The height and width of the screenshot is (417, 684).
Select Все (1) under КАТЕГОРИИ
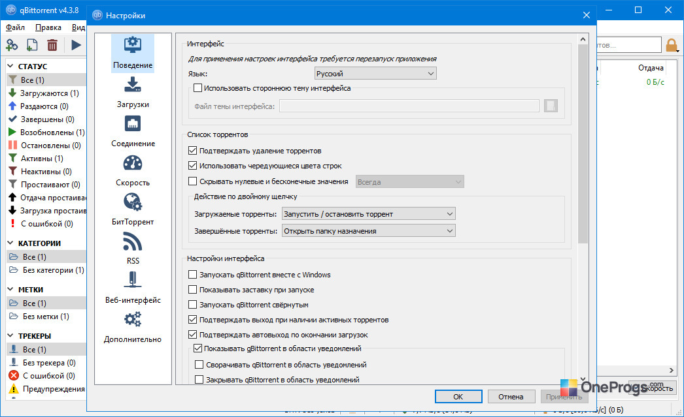point(46,257)
